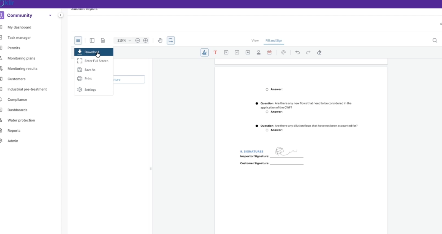Pick the rubber stamp tool

pos(259,52)
